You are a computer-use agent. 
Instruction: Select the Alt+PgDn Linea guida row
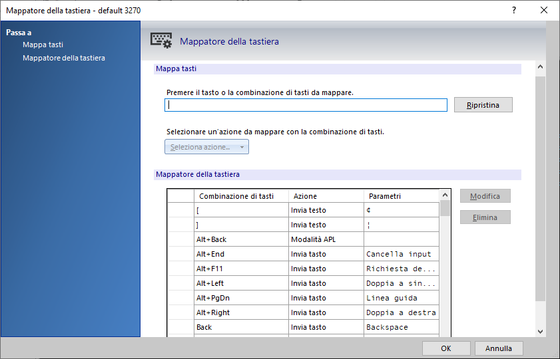pyautogui.click(x=241, y=298)
